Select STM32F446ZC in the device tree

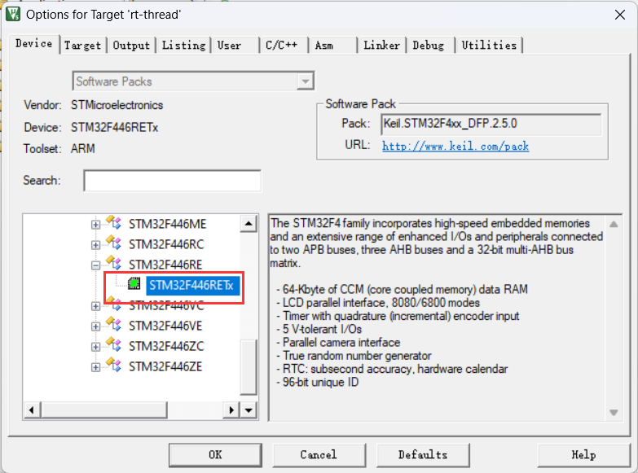(x=166, y=346)
